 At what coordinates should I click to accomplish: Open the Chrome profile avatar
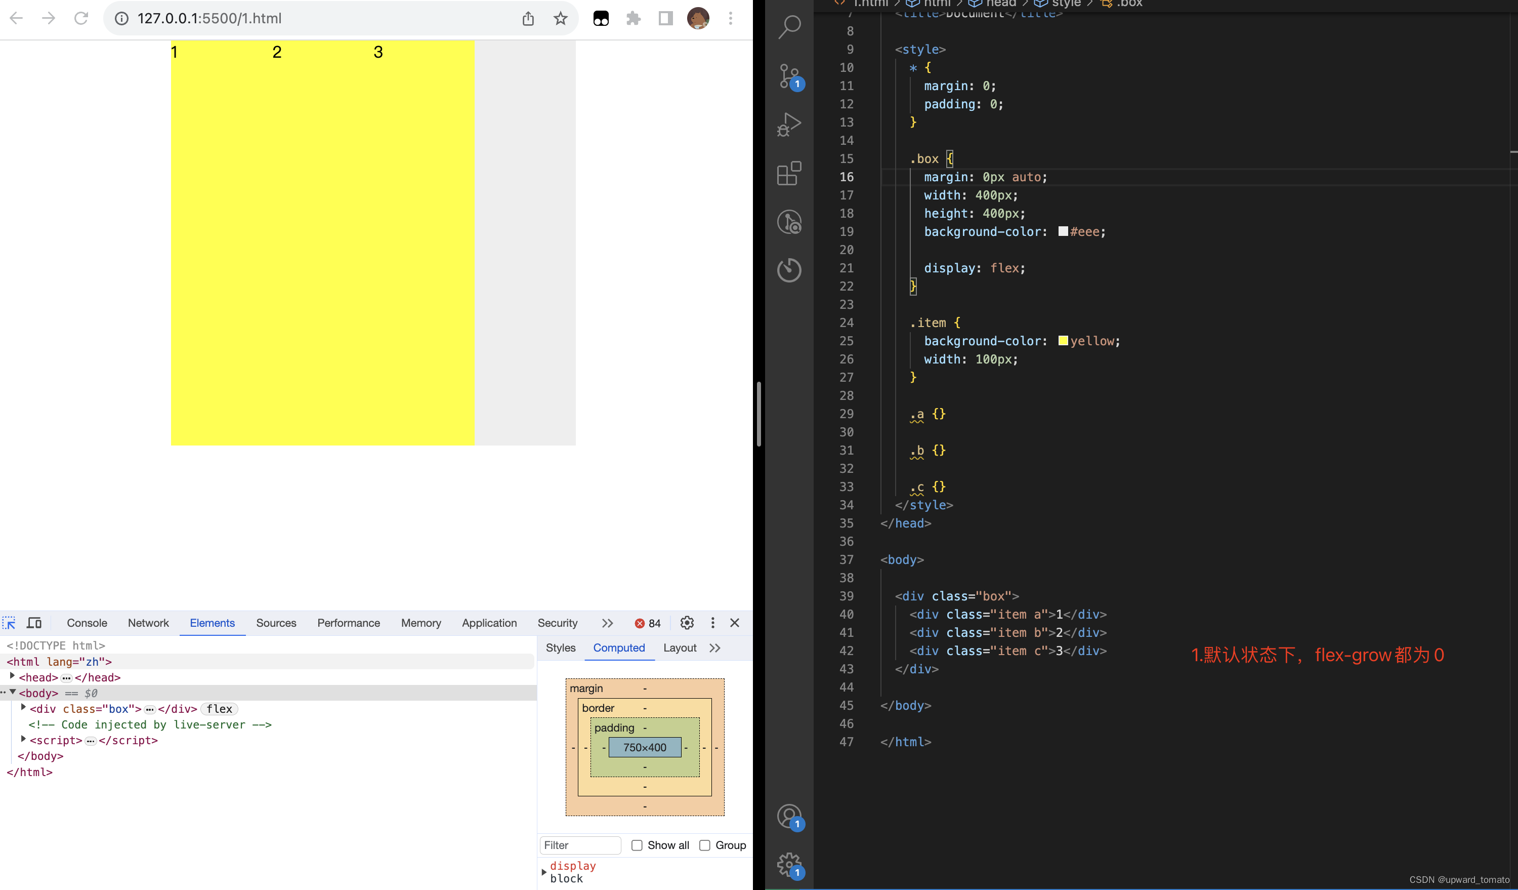698,18
